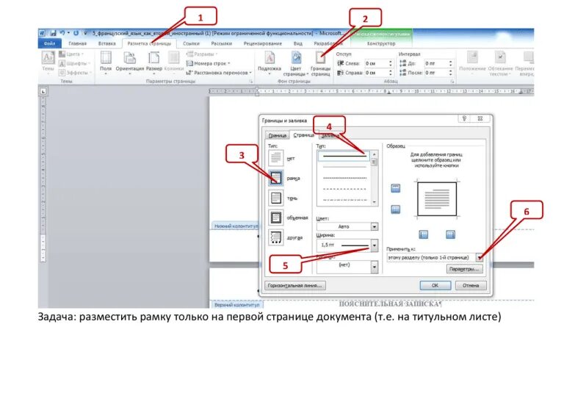This screenshot has width=564, height=399.
Task: Select the 'тень' shadow border setting
Action: 276,198
